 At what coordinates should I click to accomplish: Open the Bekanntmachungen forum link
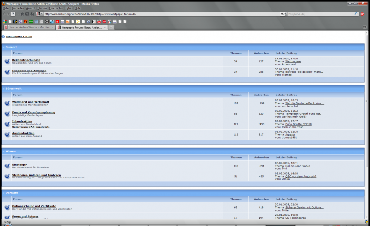pos(26,60)
